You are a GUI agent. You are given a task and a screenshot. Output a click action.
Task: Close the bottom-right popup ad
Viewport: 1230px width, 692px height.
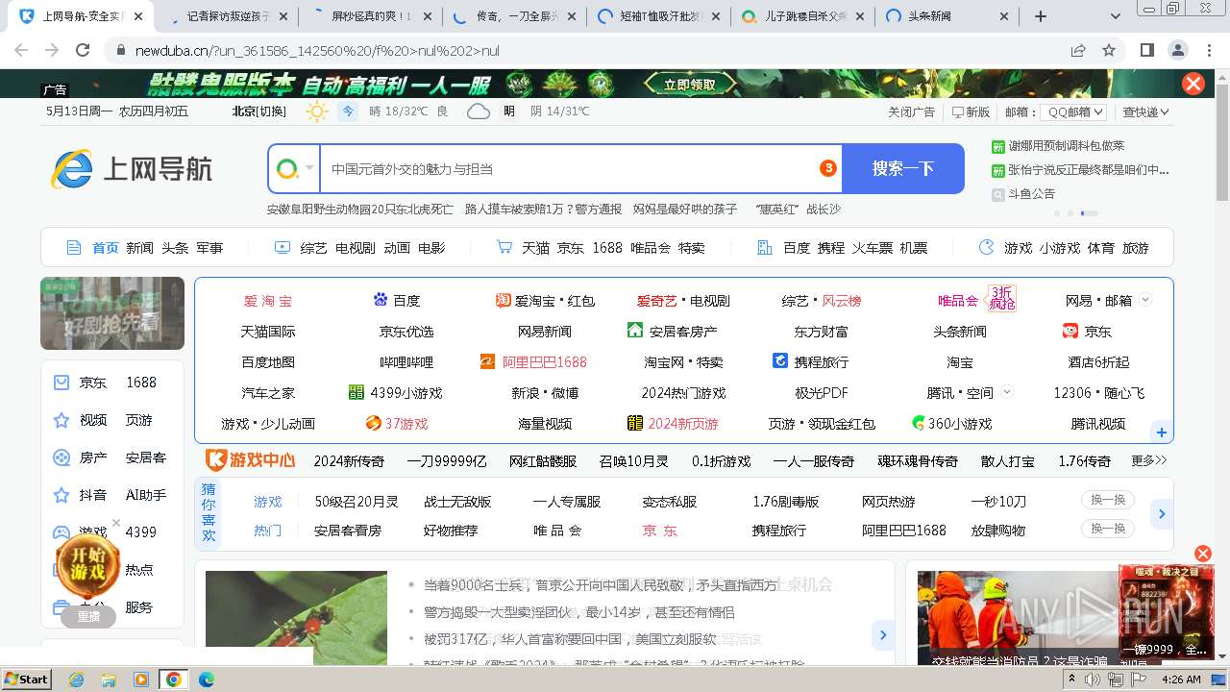tap(1202, 554)
